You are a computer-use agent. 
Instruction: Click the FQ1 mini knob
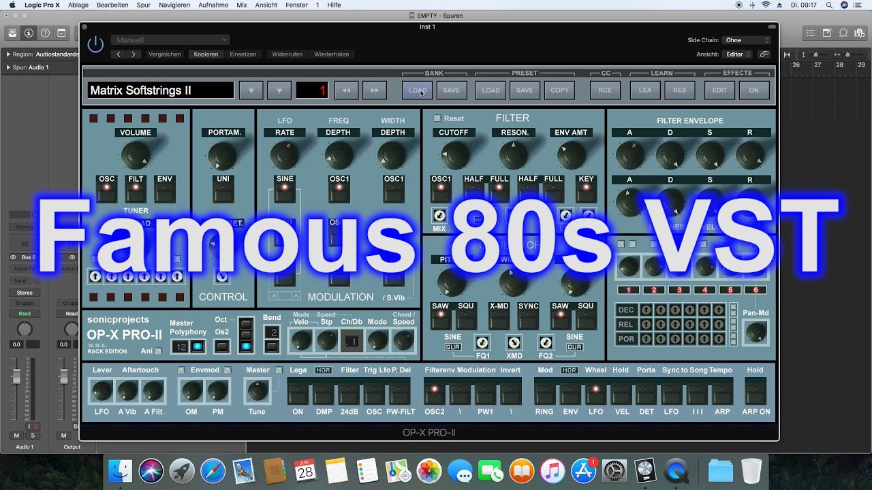(482, 342)
